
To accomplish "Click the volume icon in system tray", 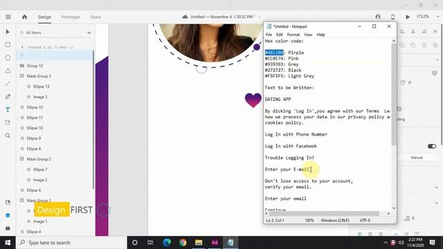I will point(401,243).
